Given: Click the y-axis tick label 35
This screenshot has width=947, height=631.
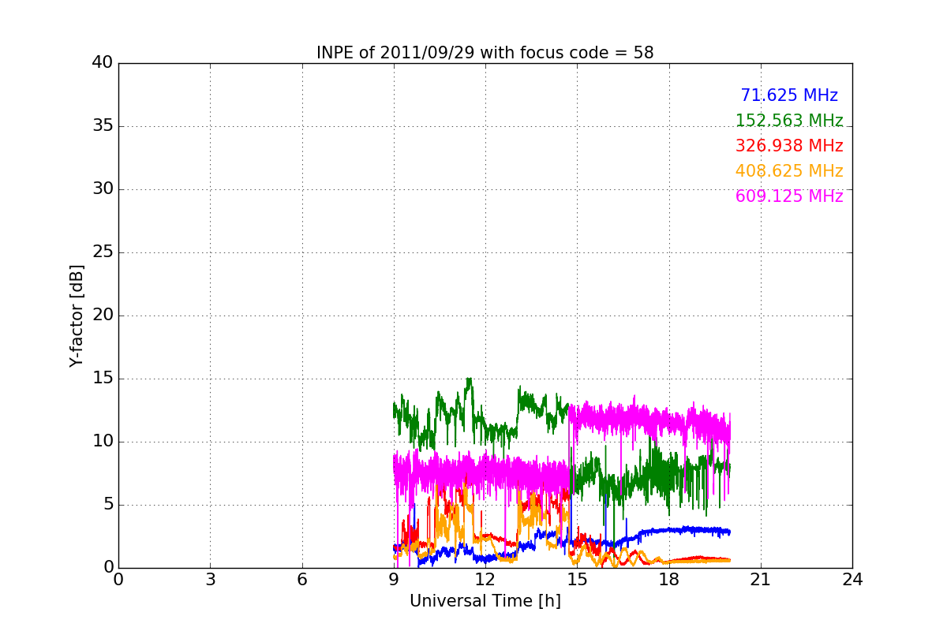Looking at the screenshot, I should (103, 126).
